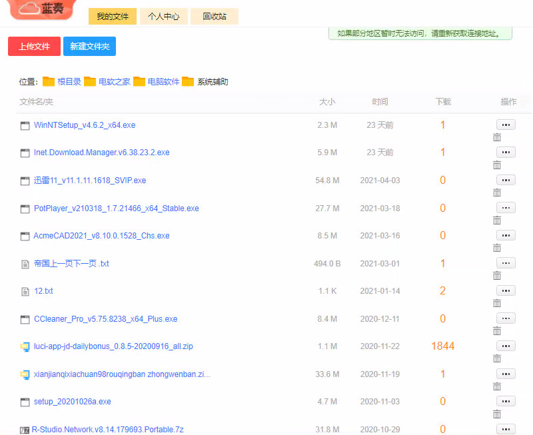Click the text file icon beside 12.txt

tap(25, 292)
